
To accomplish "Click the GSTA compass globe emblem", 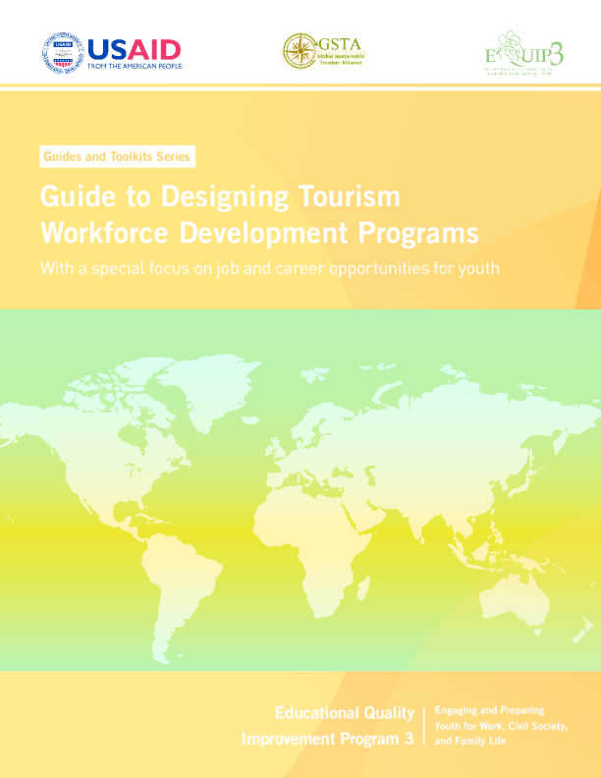I will pyautogui.click(x=300, y=51).
